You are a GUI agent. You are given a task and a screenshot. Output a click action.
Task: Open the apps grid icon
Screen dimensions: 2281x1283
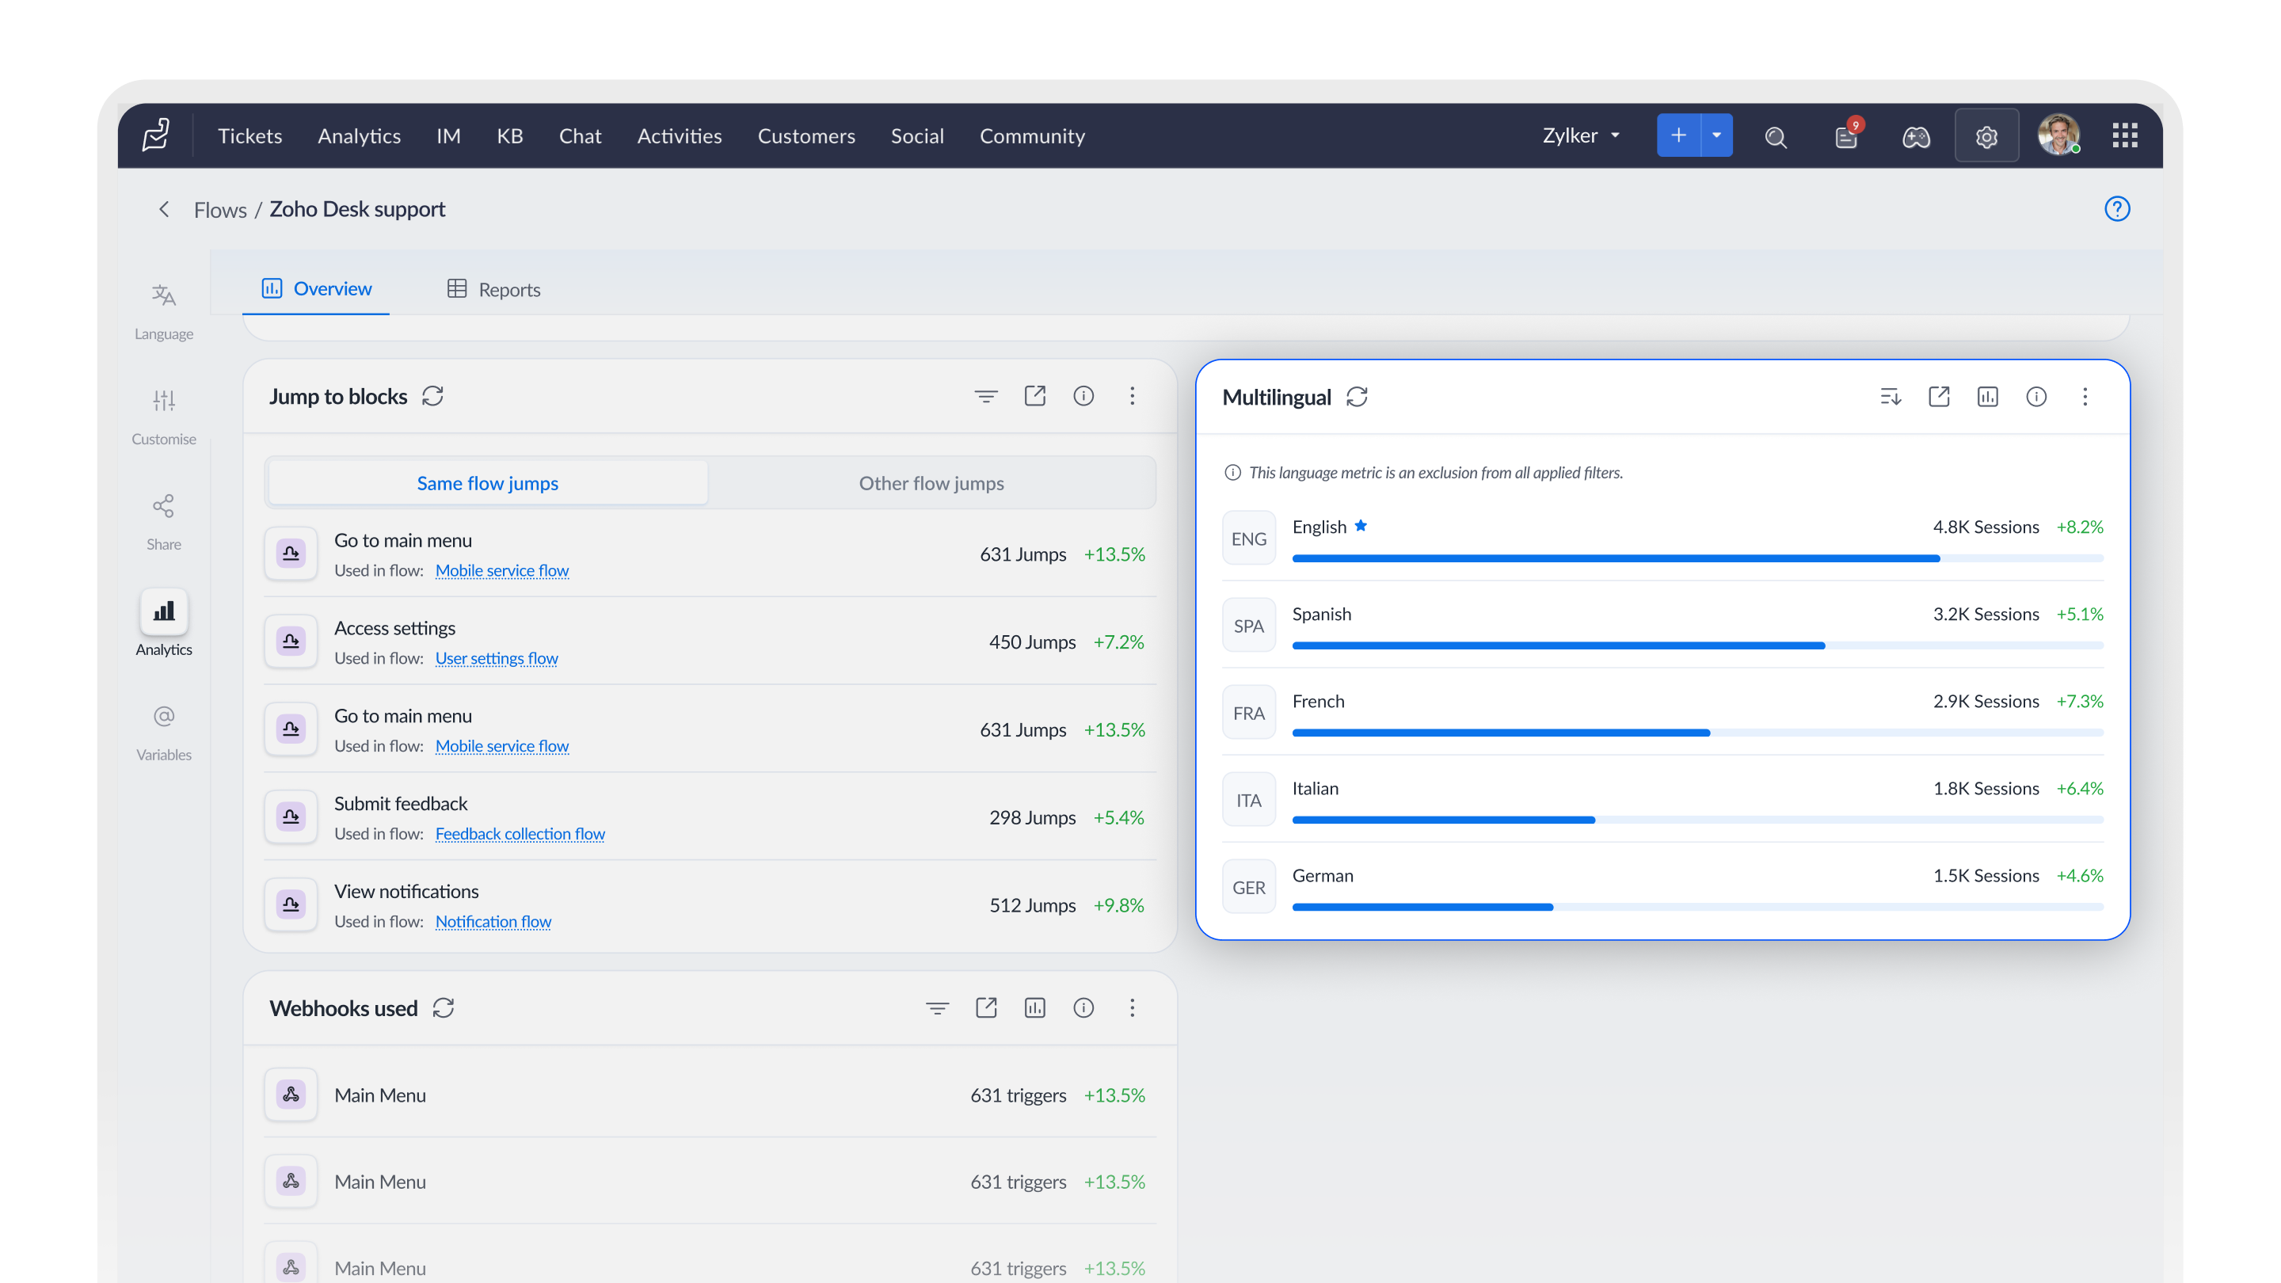pyautogui.click(x=2125, y=135)
